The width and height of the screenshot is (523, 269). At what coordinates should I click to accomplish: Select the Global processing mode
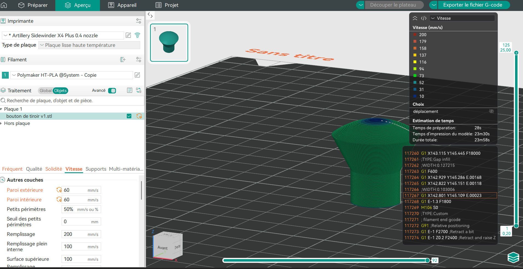pyautogui.click(x=45, y=91)
